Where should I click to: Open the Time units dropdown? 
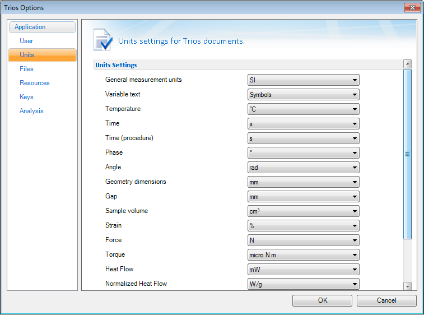[304, 124]
